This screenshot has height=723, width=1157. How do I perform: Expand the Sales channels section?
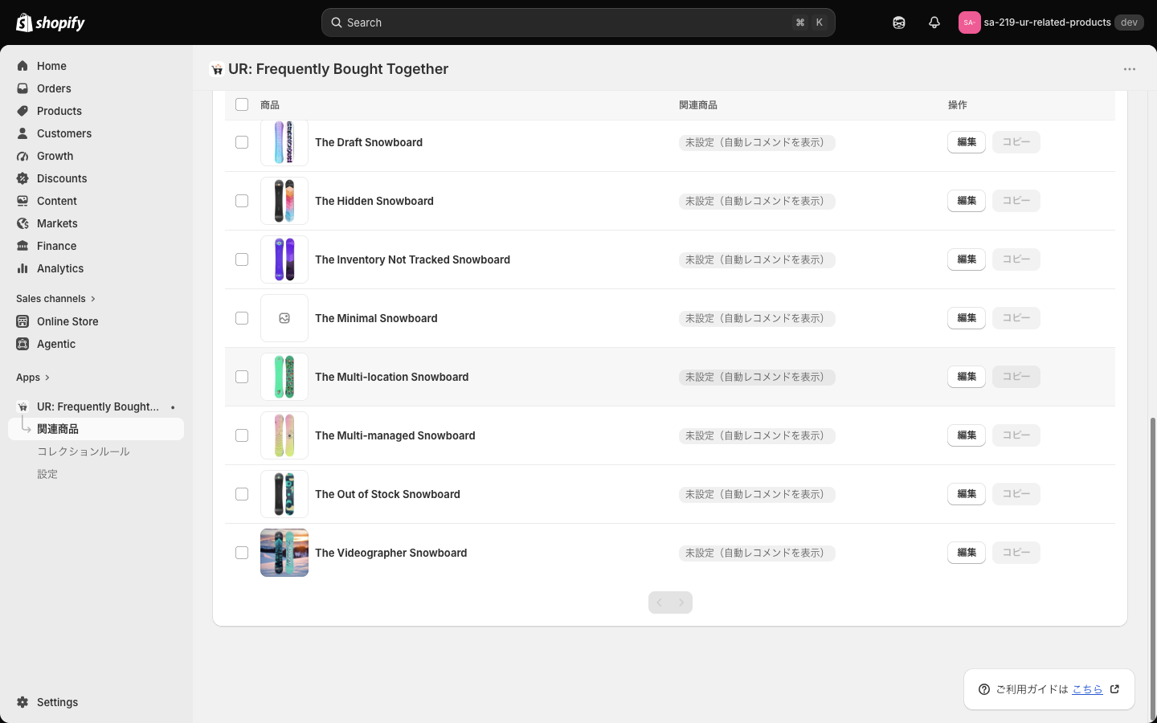tap(55, 299)
